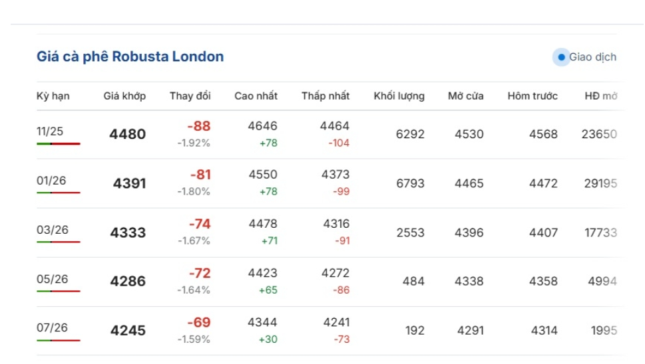Click the partially hidden "HĐ mở" header
This screenshot has width=645, height=364.
tap(600, 96)
